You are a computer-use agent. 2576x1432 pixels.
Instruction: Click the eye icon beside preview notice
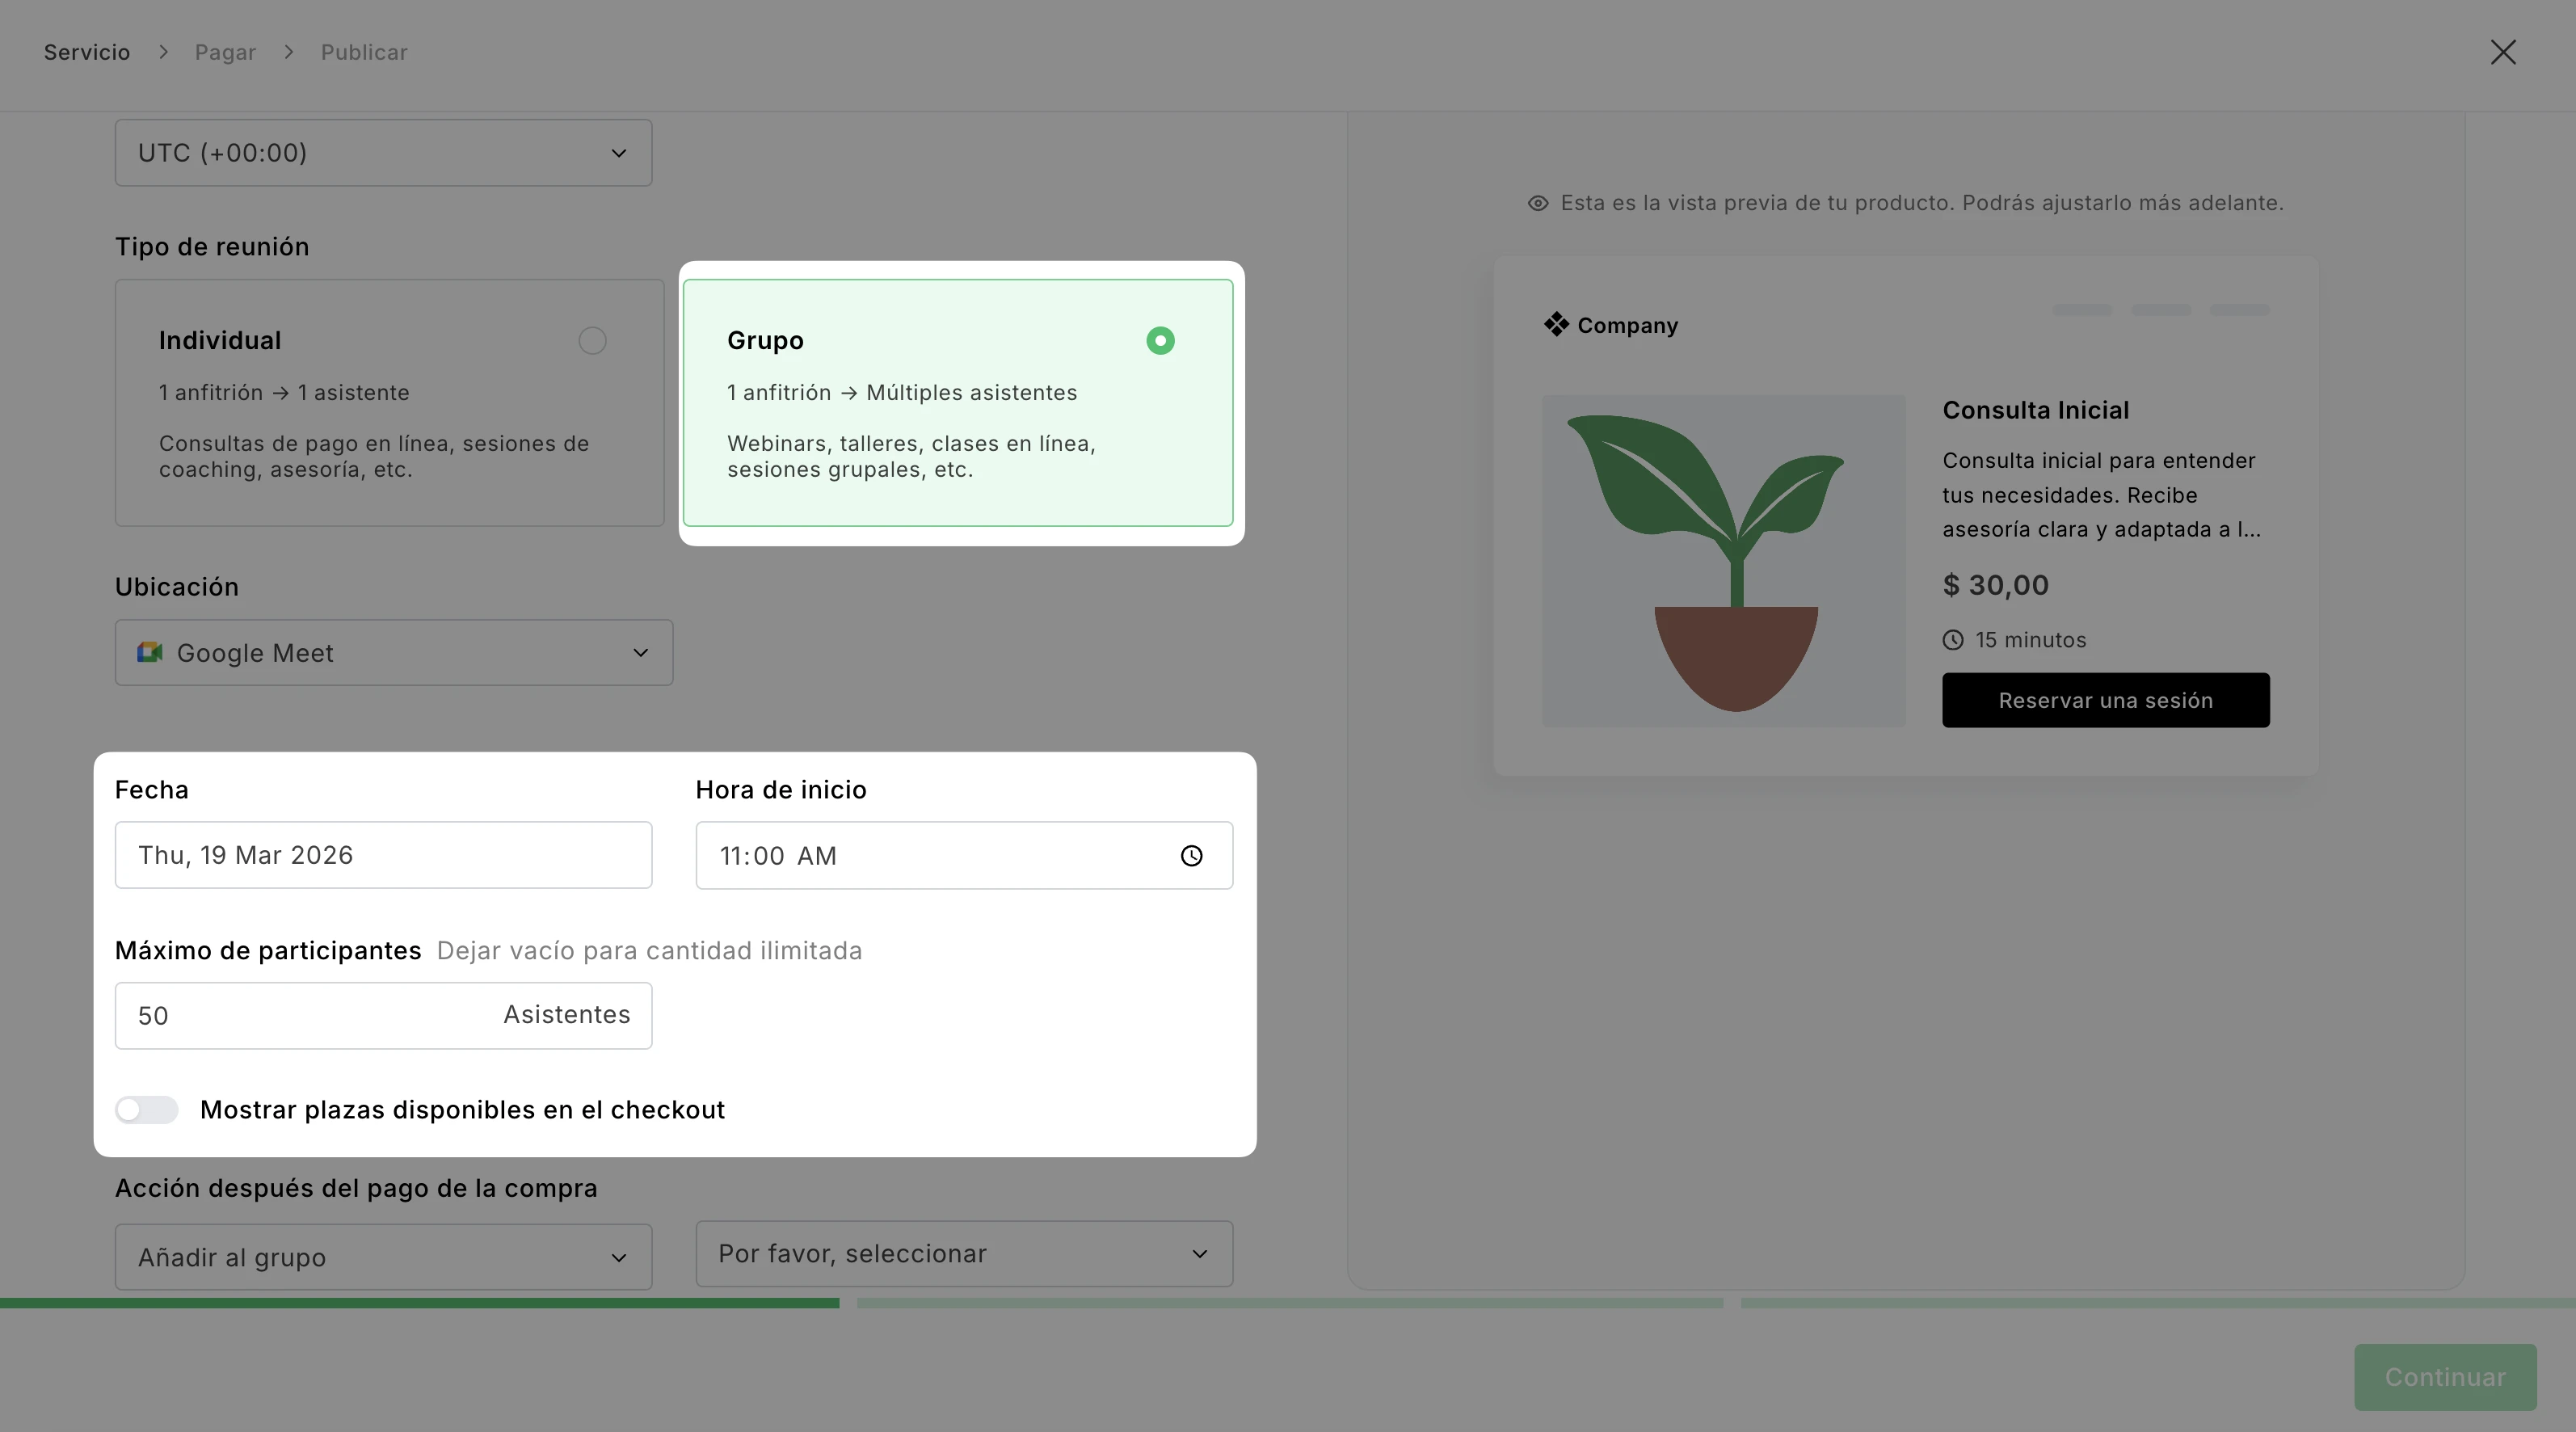coord(1538,203)
